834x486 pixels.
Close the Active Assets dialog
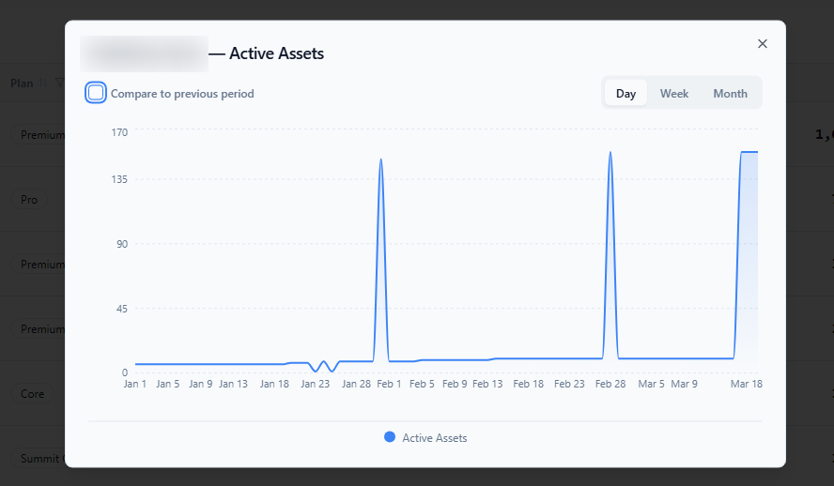[x=763, y=44]
